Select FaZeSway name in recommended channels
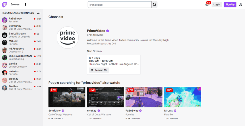The image size is (245, 126). 15,19
